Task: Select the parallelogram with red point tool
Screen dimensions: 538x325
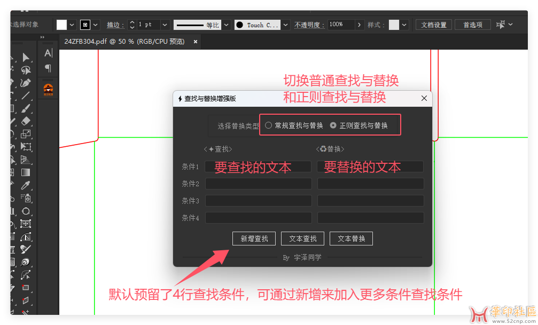Action: [x=26, y=300]
